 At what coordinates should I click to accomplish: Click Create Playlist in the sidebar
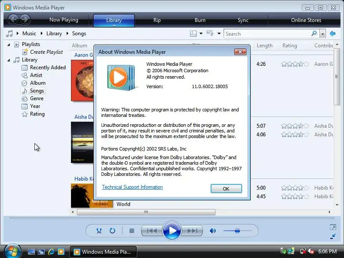(46, 52)
